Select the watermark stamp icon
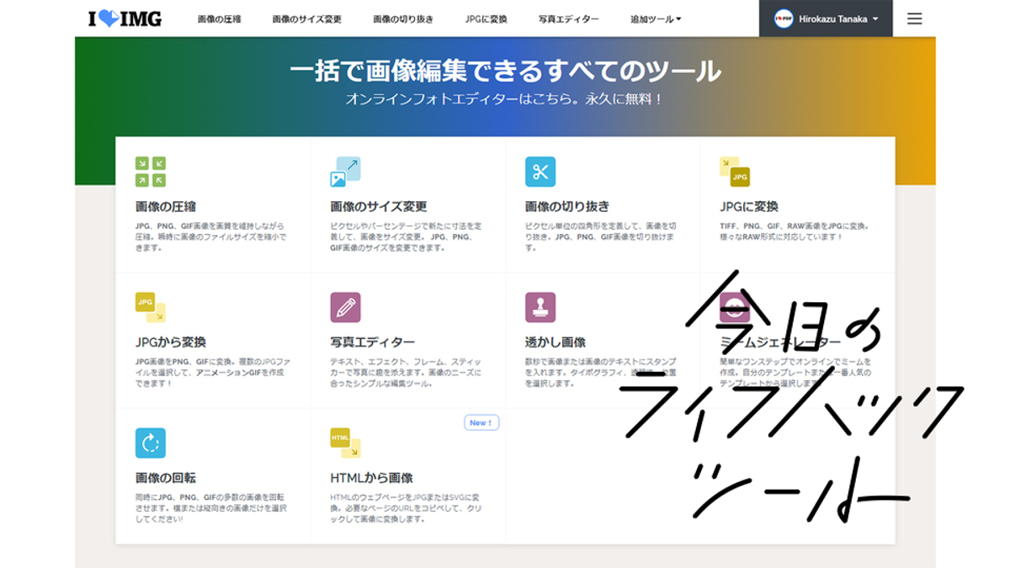 tap(540, 307)
